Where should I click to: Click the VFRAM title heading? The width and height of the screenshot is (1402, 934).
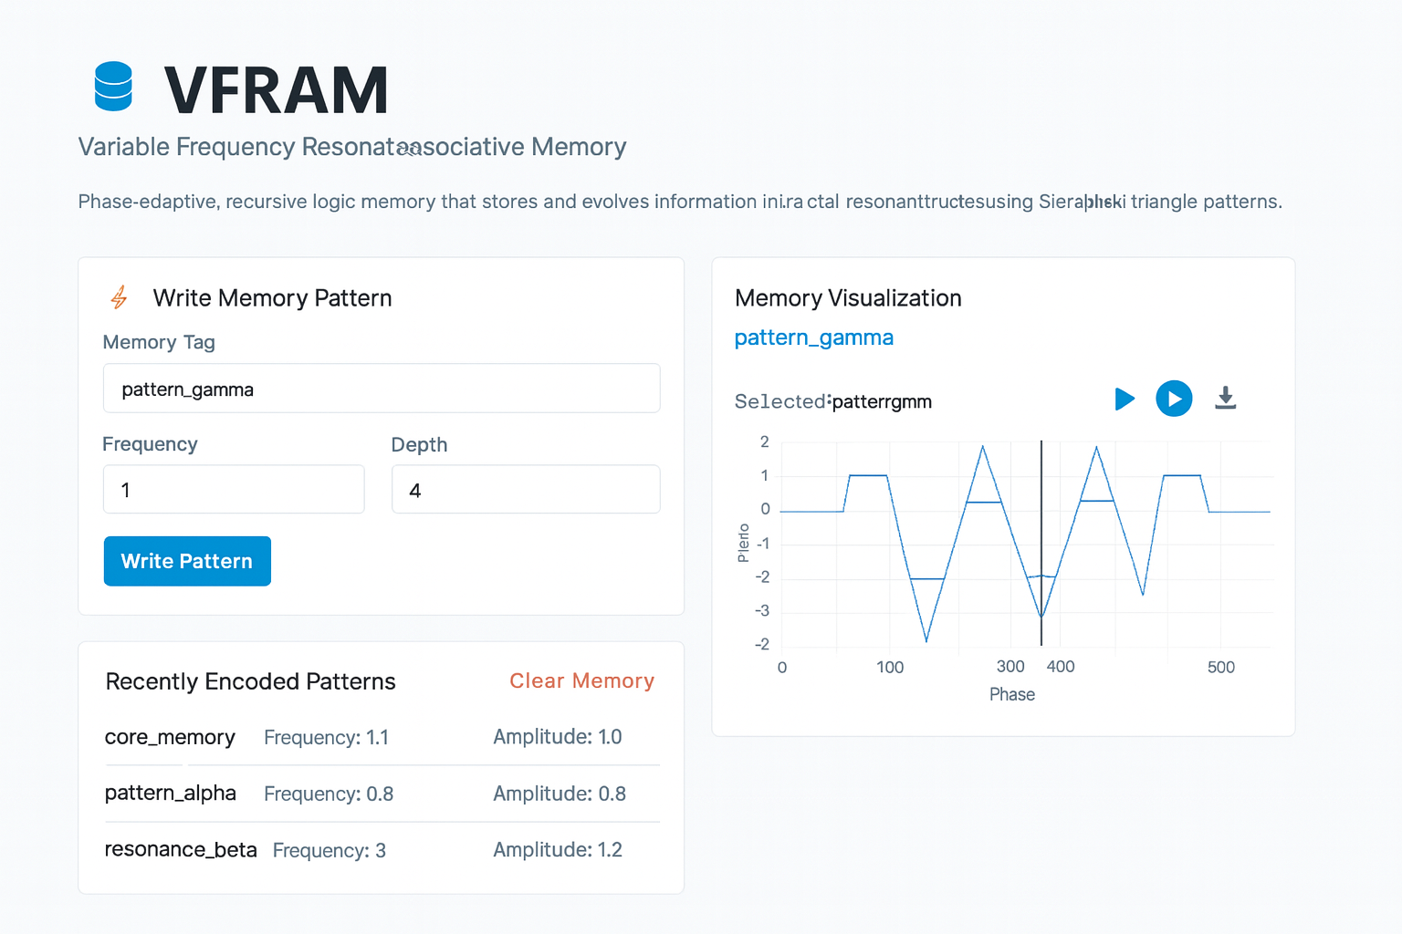[276, 90]
